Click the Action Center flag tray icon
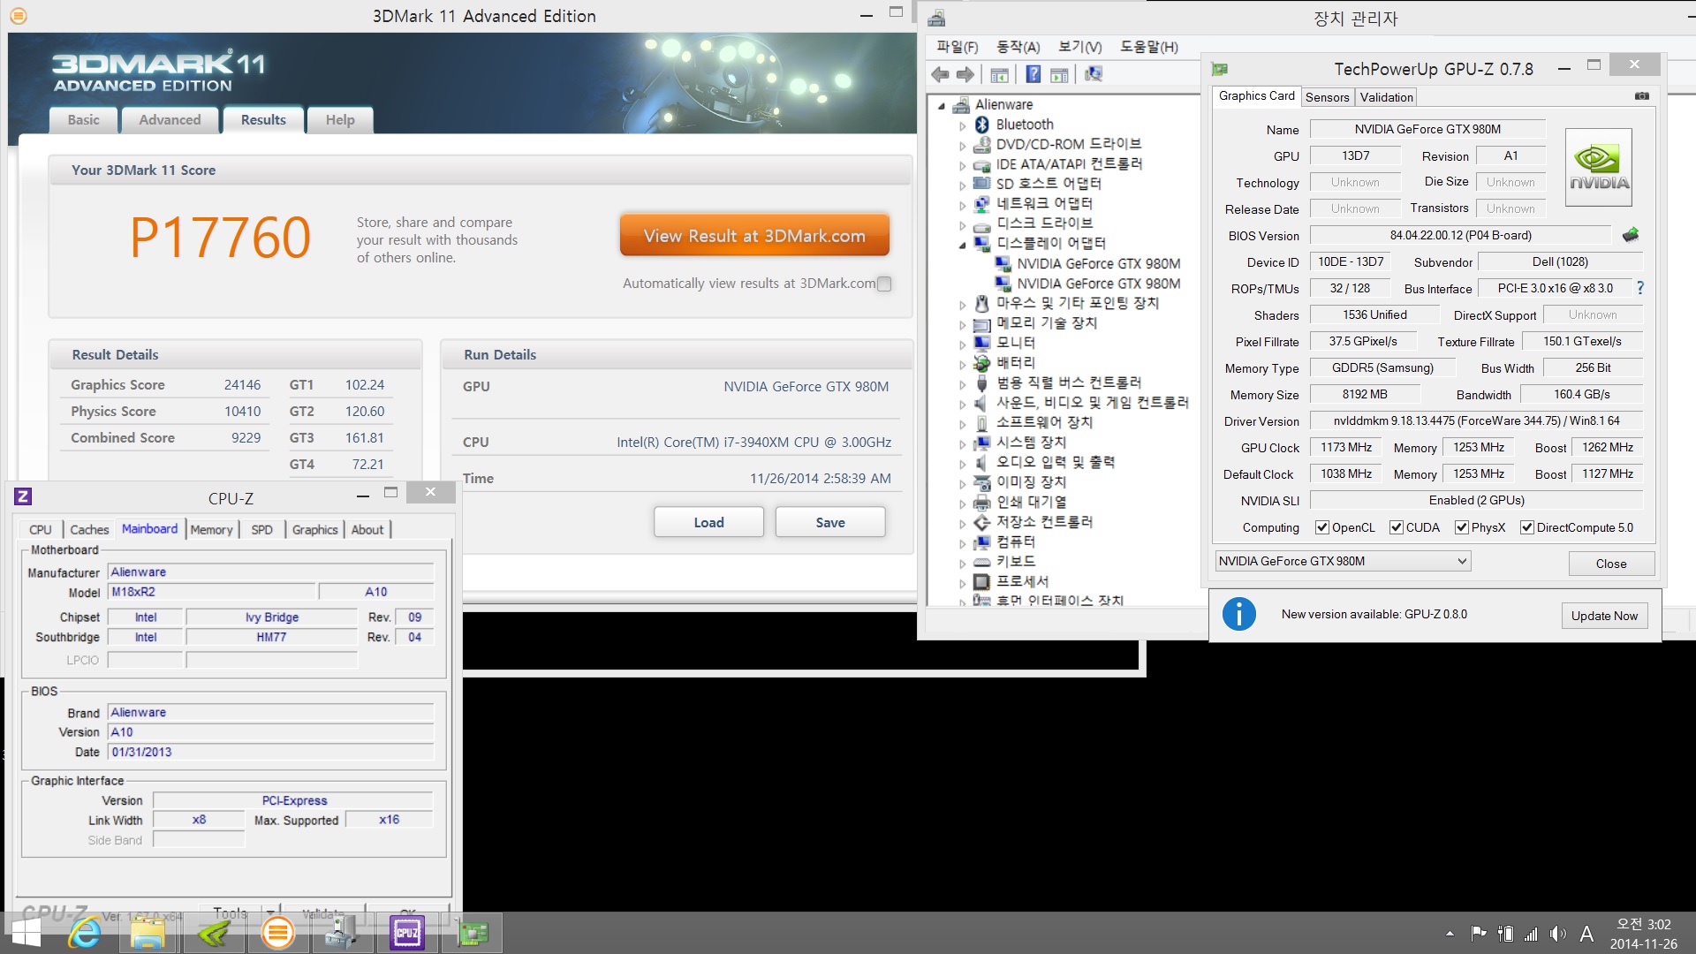 pyautogui.click(x=1478, y=934)
